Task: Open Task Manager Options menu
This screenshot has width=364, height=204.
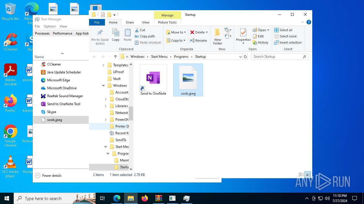Action: point(50,26)
